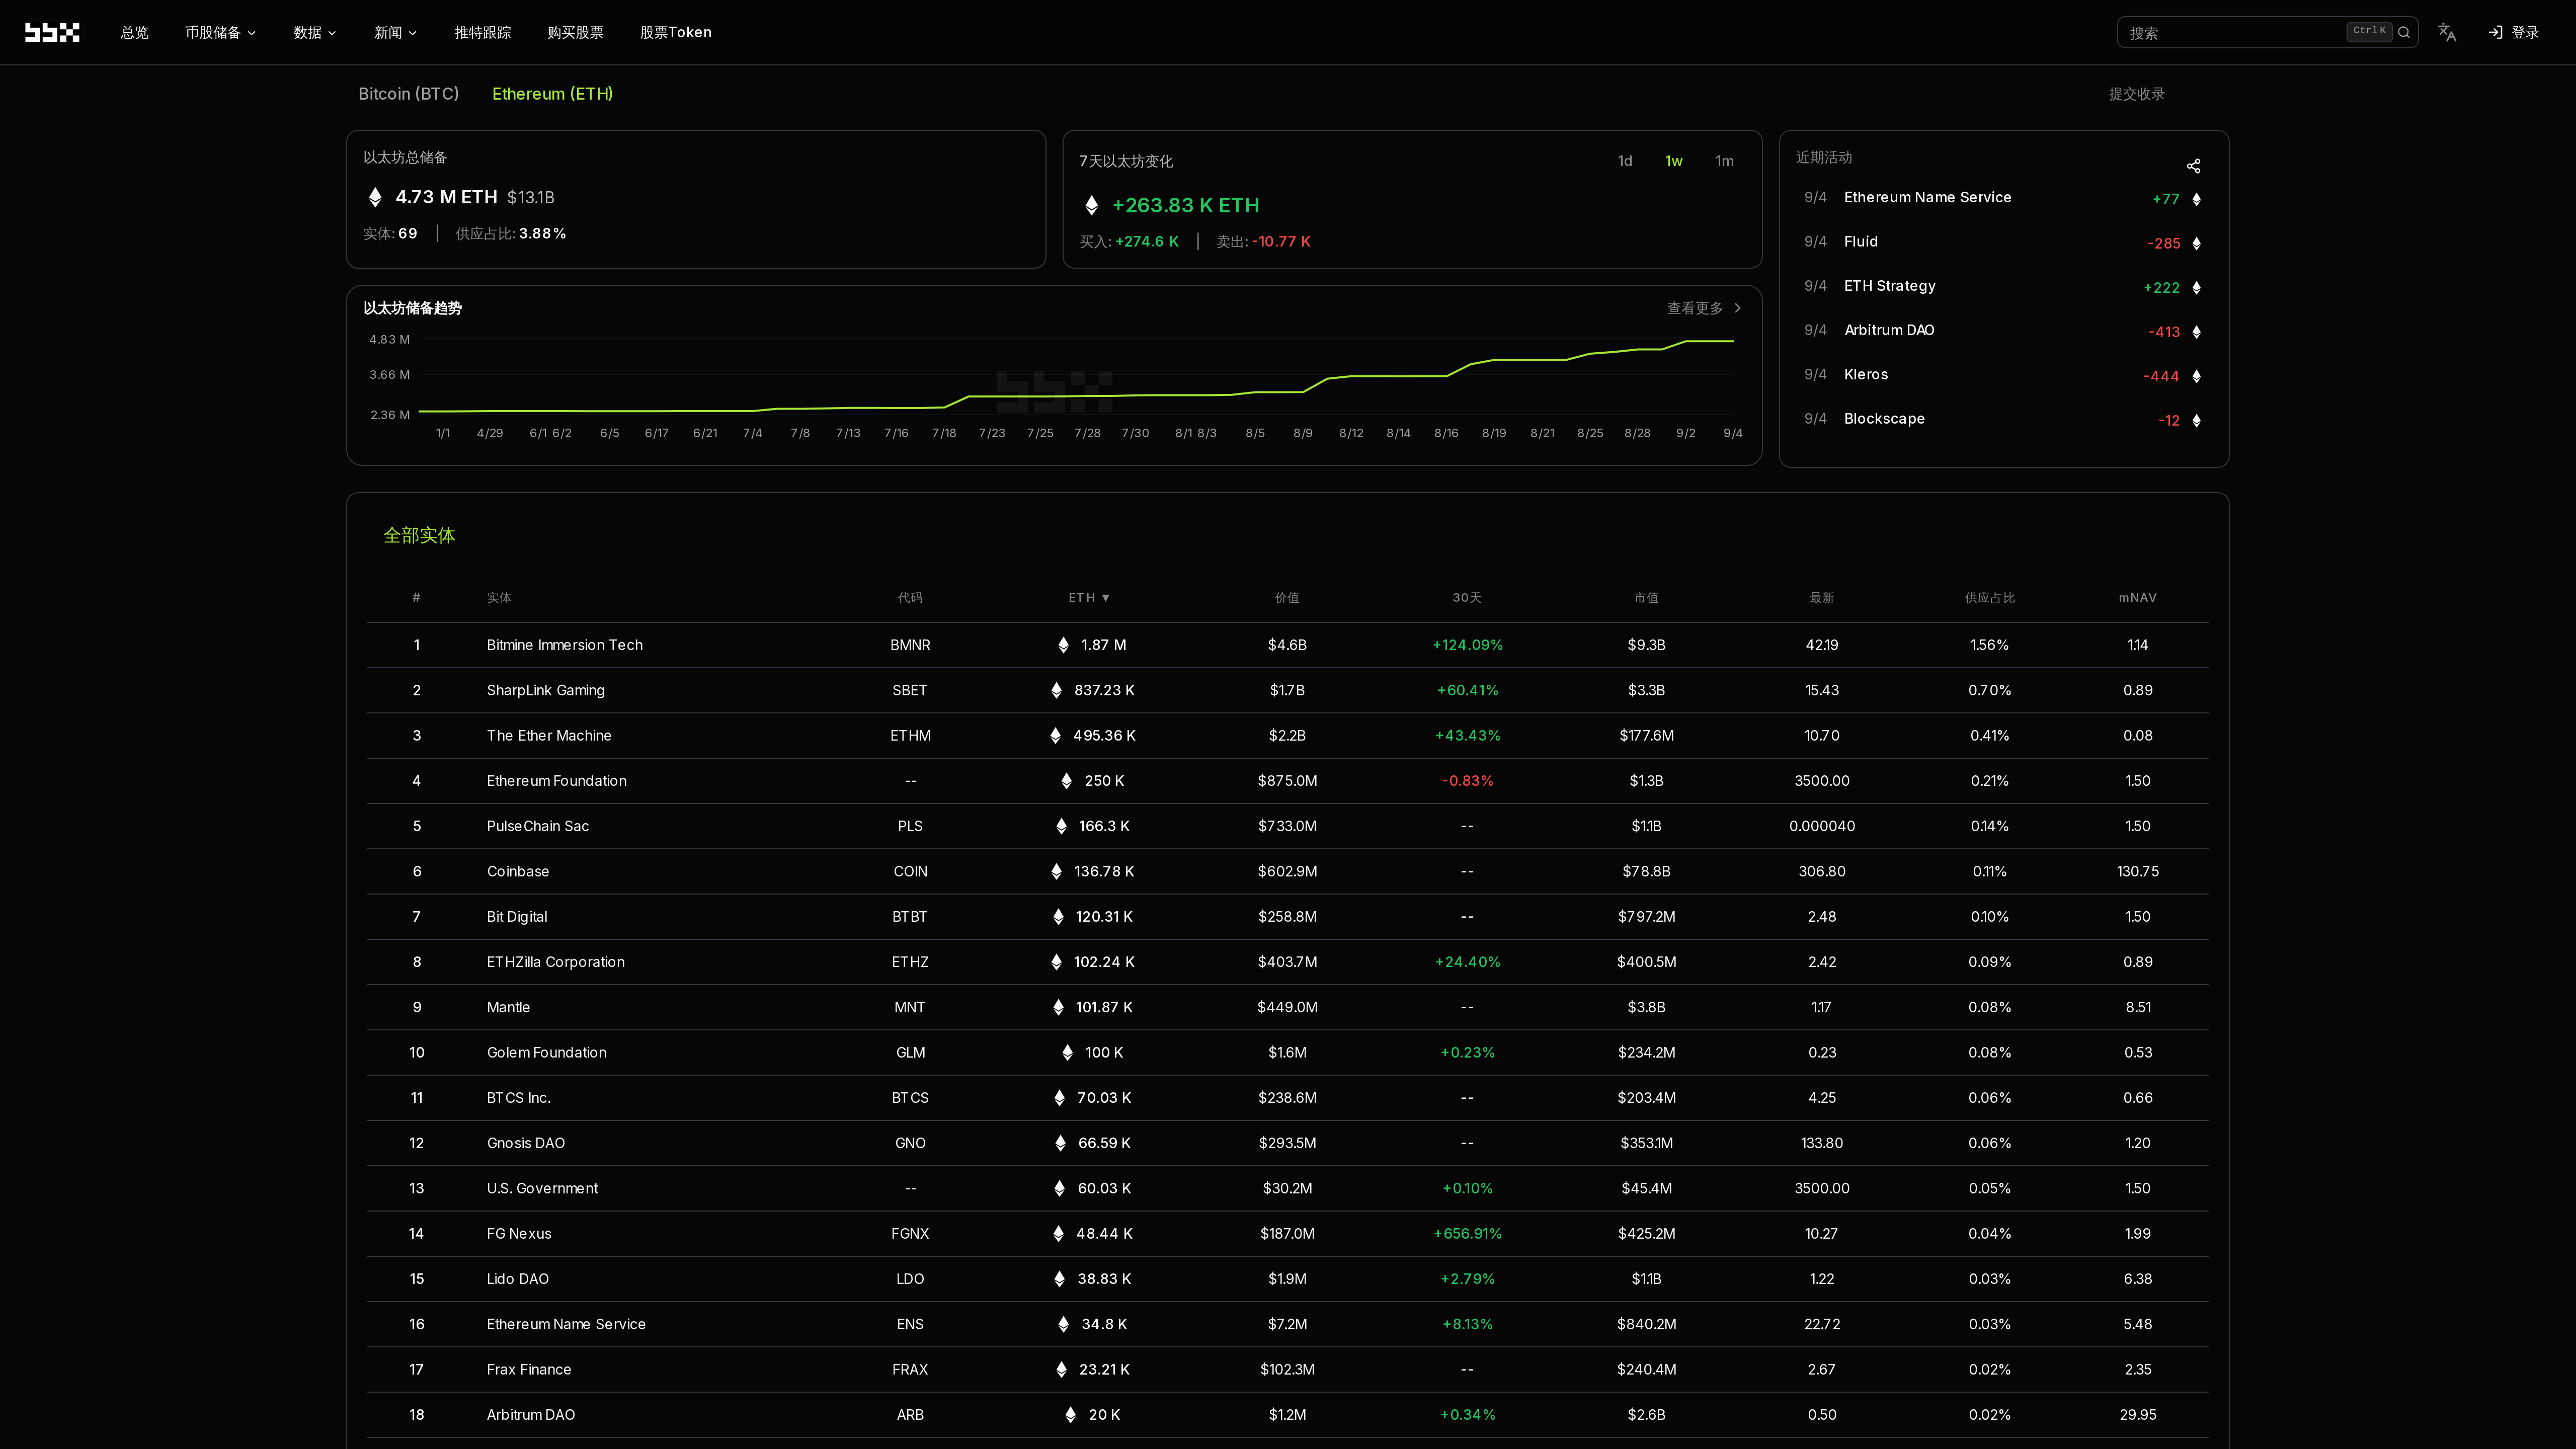The image size is (2576, 1449).
Task: Click ETH icon in Coinbase row
Action: coord(1056,871)
